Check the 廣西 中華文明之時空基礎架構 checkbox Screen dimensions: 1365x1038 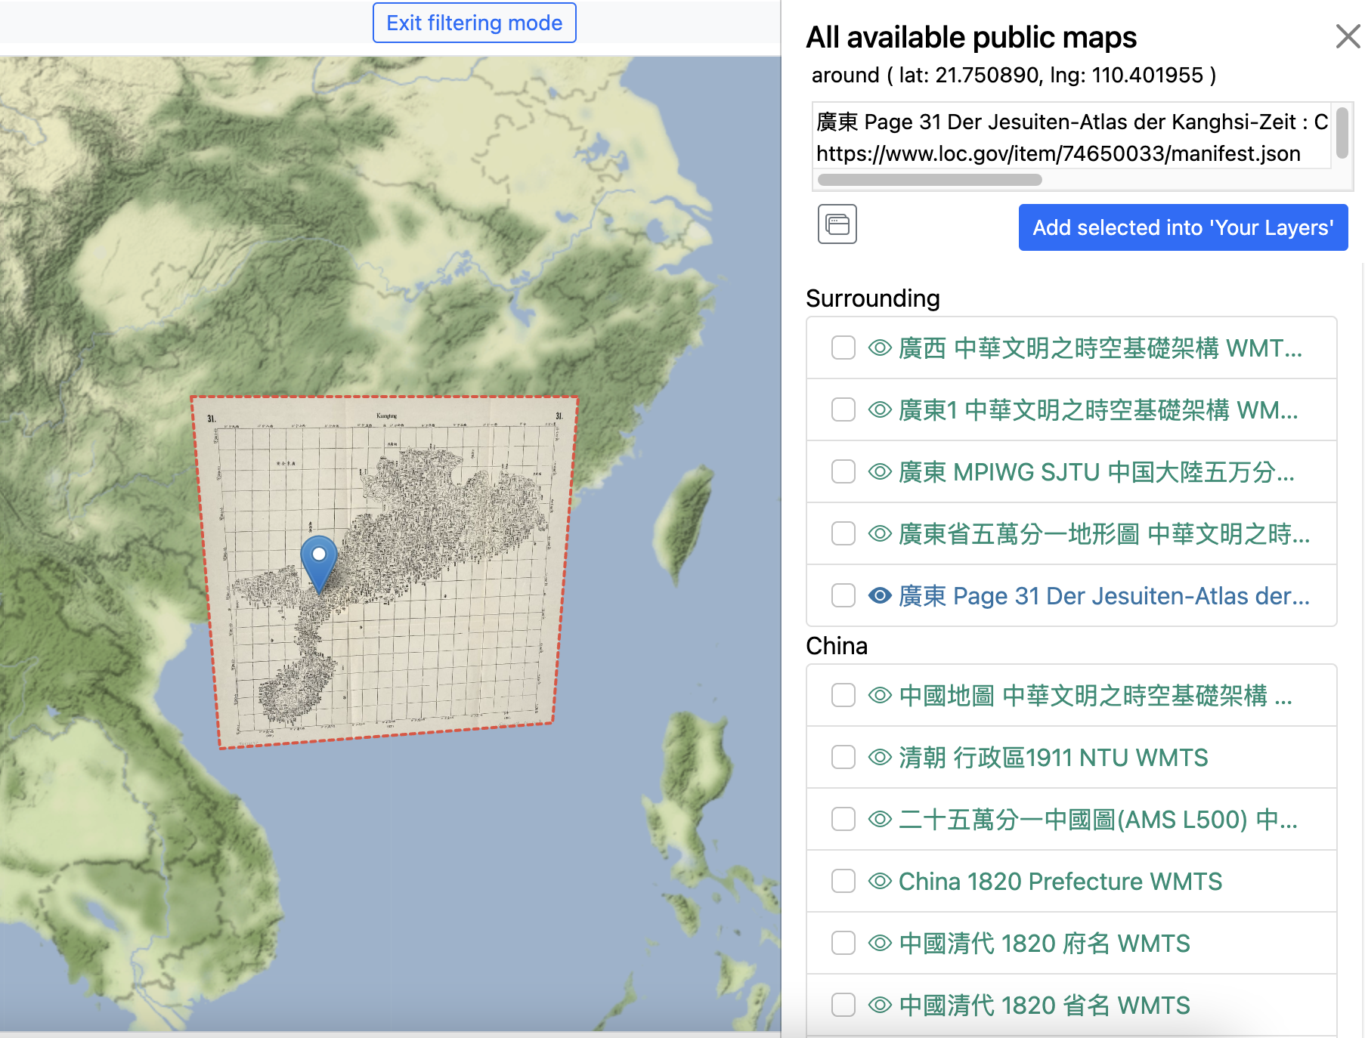[x=843, y=348]
